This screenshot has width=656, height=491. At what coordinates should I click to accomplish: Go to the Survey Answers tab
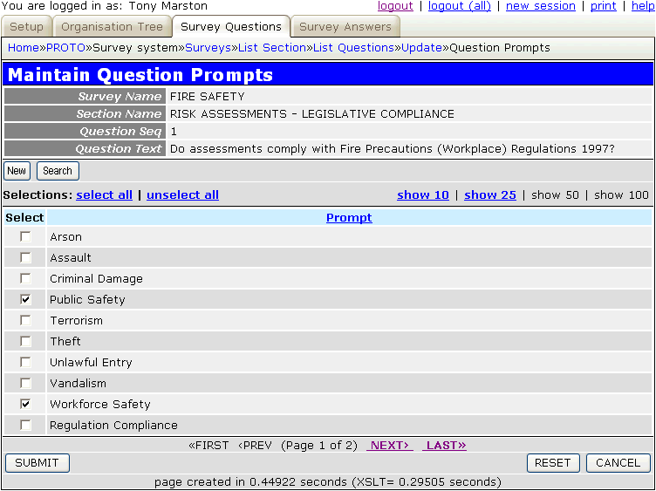345,27
